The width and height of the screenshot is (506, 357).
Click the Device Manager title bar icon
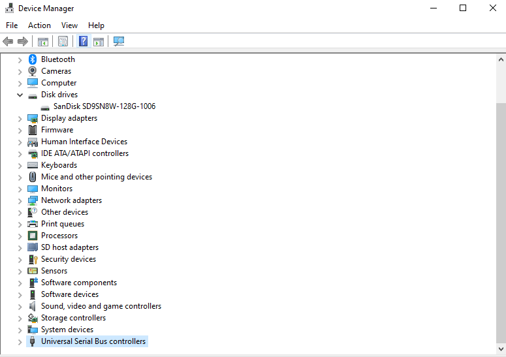click(9, 8)
